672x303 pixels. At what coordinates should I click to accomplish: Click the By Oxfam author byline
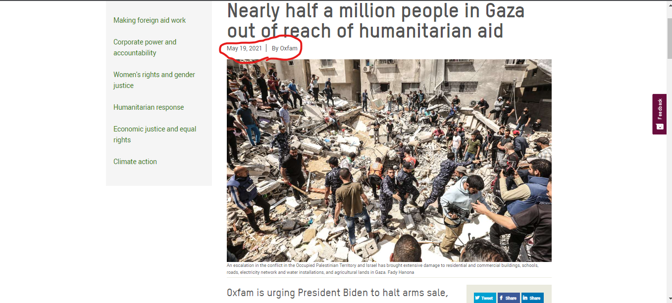(x=285, y=48)
